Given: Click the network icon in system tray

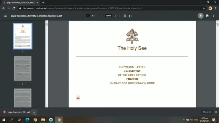Looking at the screenshot, I should 188,120.
